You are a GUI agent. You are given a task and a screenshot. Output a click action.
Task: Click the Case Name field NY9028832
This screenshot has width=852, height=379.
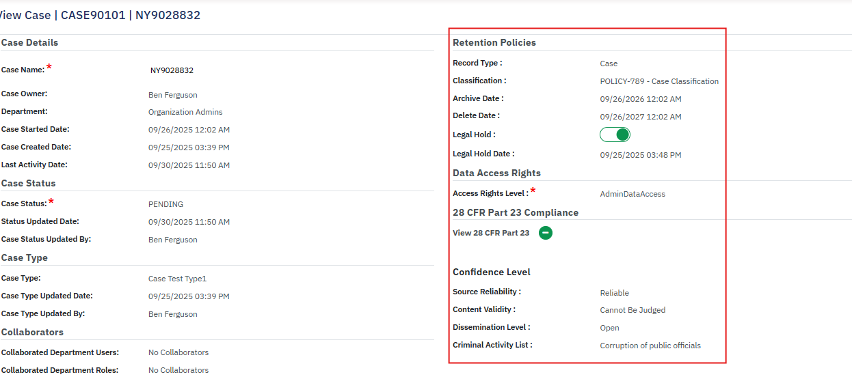pyautogui.click(x=172, y=70)
